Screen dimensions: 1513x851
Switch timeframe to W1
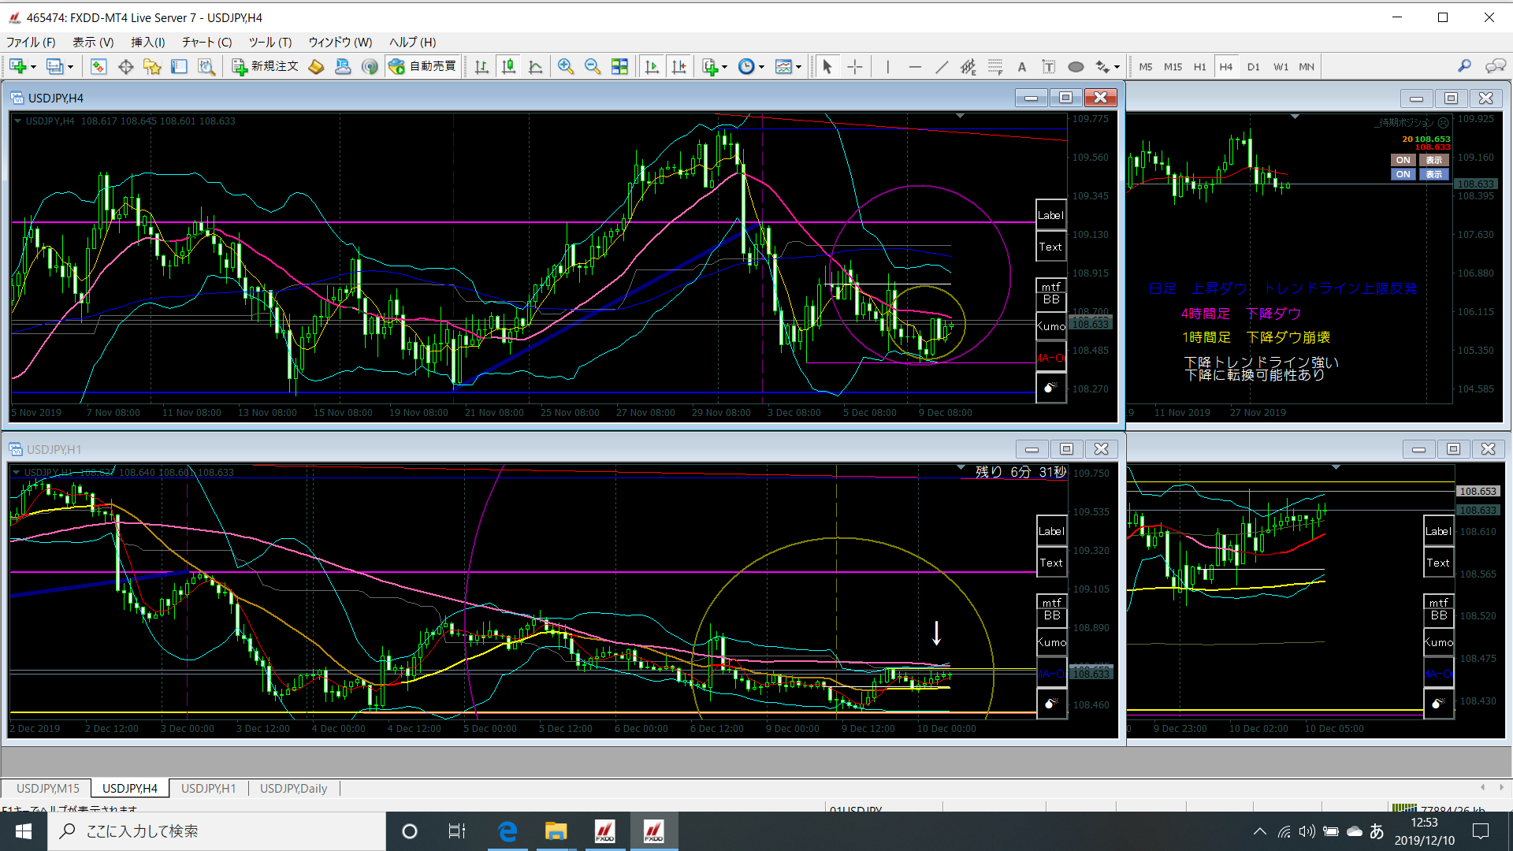(1281, 67)
